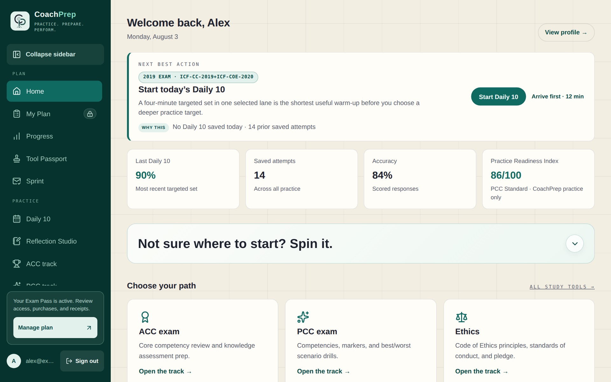Click the Progress bar chart icon
The width and height of the screenshot is (611, 382).
pyautogui.click(x=17, y=136)
